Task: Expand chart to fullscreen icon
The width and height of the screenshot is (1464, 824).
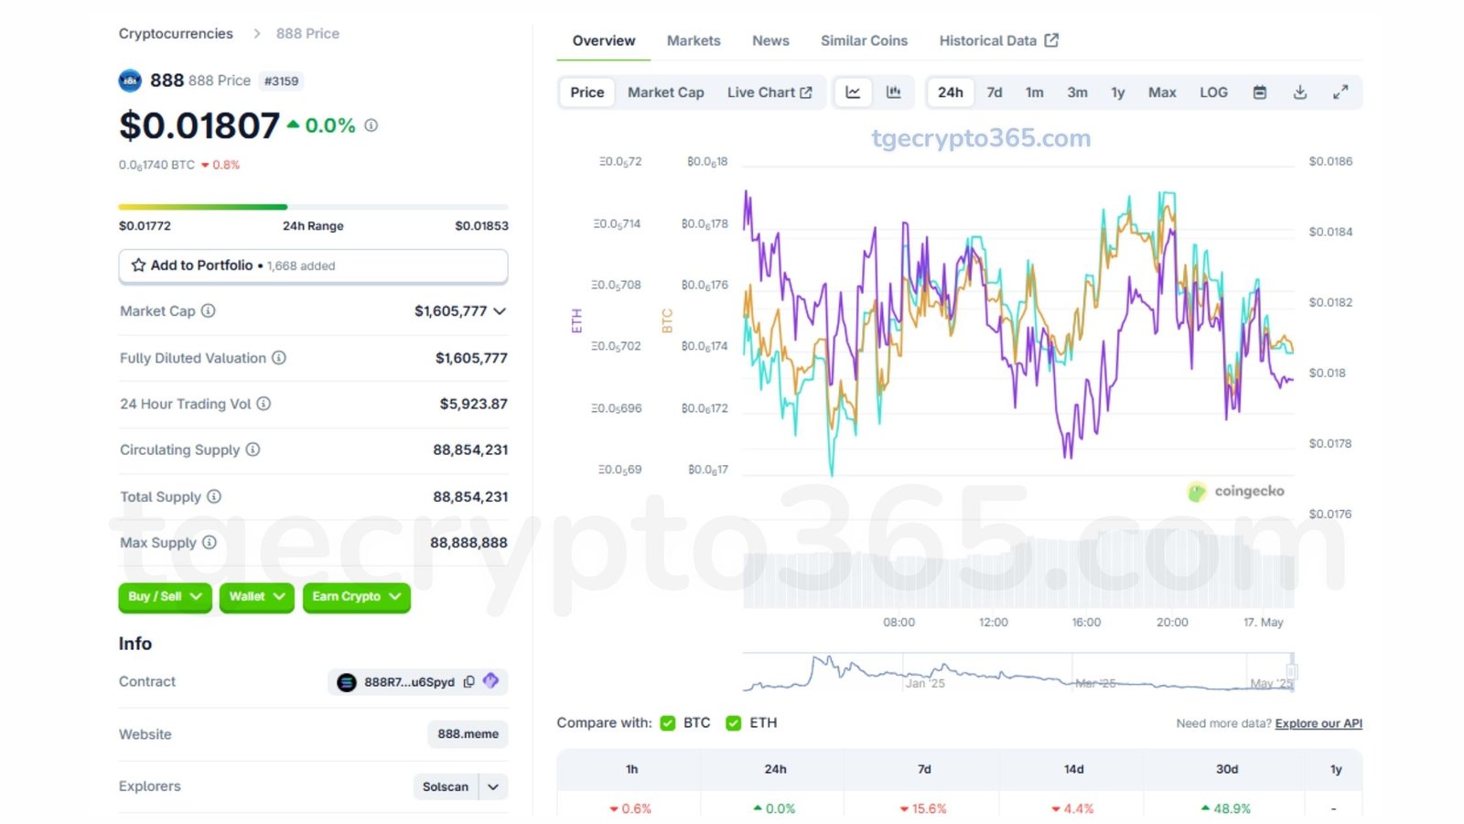Action: tap(1340, 92)
